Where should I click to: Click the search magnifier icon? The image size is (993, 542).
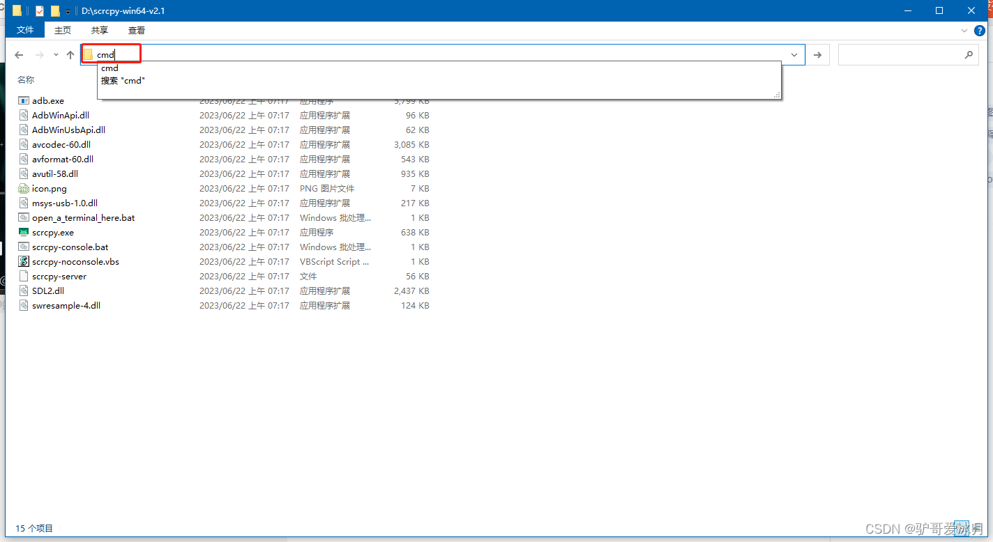pyautogui.click(x=969, y=55)
